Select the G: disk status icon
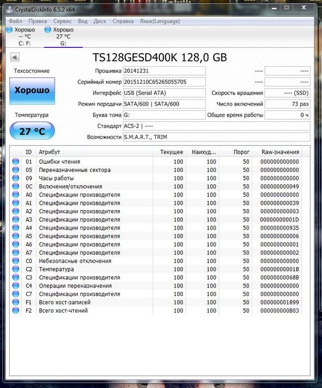 click(48, 30)
